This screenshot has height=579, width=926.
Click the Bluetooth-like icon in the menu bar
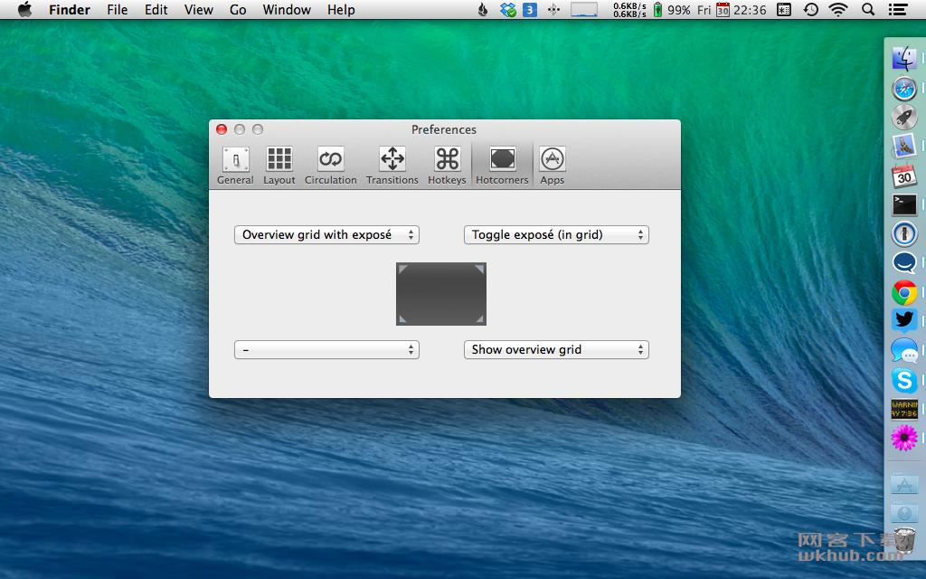pos(553,9)
